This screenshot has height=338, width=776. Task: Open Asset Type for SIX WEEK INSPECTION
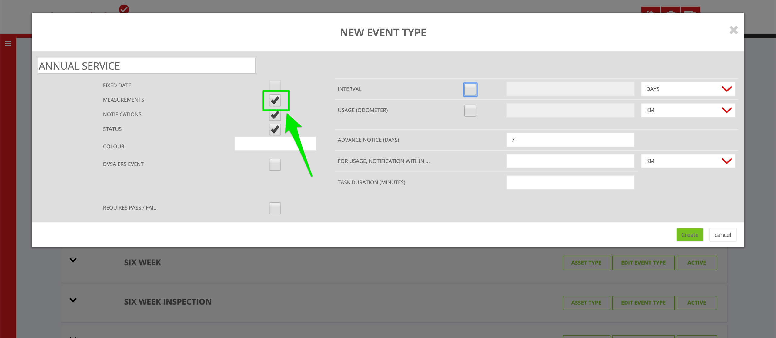(586, 303)
